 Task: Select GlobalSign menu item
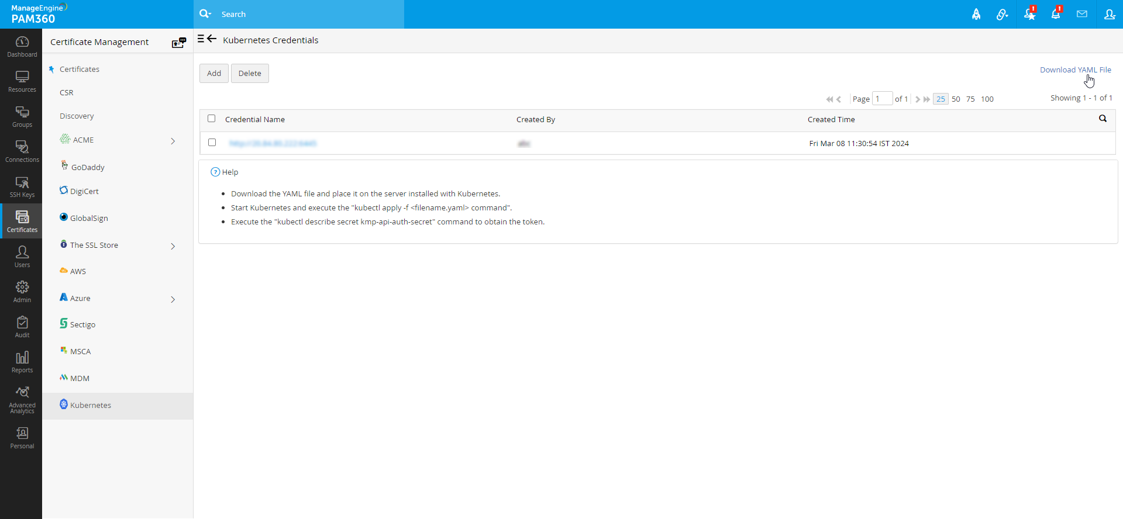(84, 217)
